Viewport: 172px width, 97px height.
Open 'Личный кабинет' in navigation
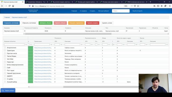point(103,11)
